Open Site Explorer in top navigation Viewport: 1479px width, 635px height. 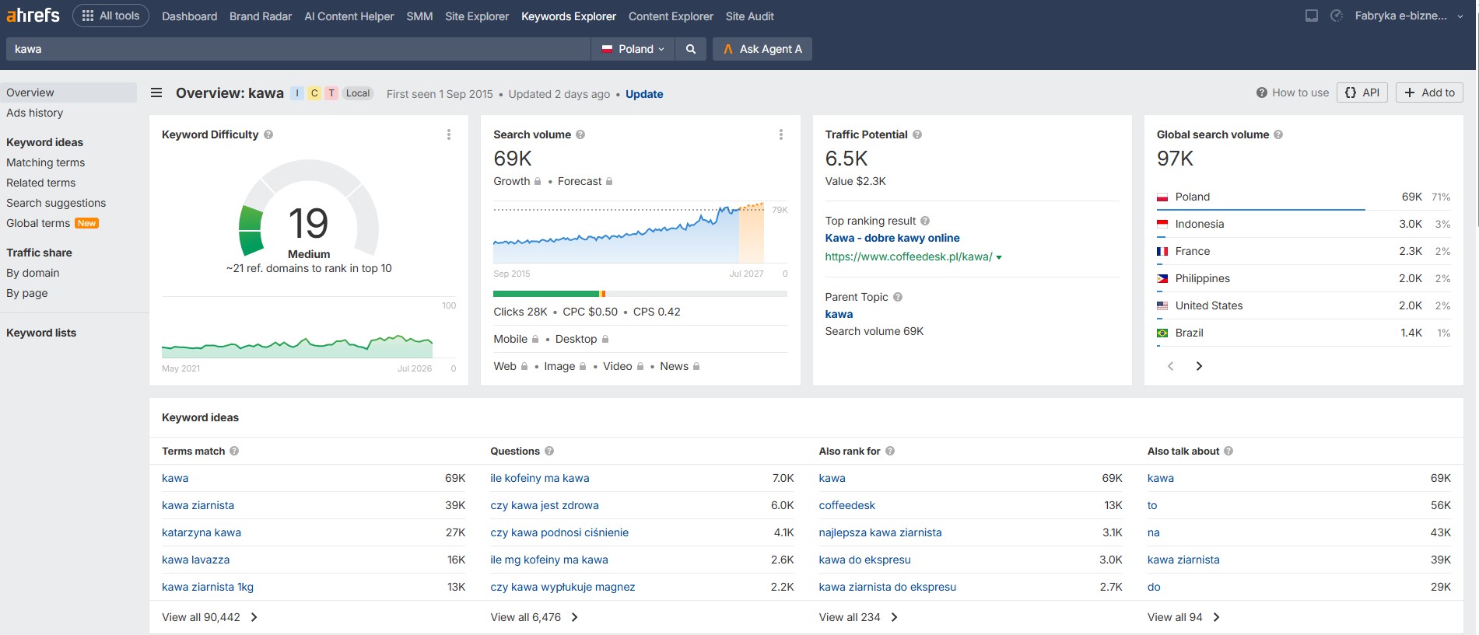[x=477, y=16]
